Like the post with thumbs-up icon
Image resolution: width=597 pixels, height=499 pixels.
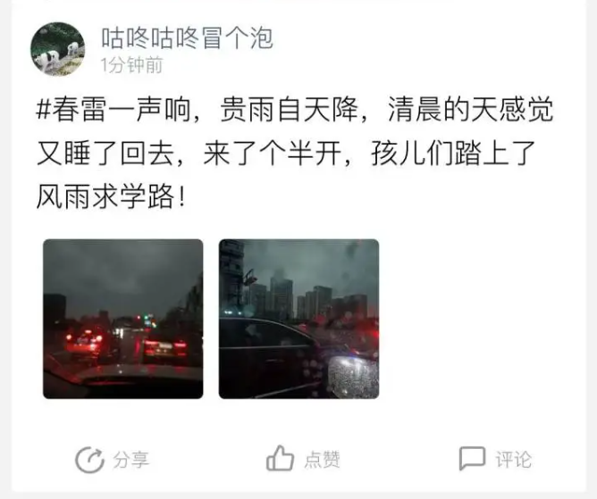tap(280, 458)
